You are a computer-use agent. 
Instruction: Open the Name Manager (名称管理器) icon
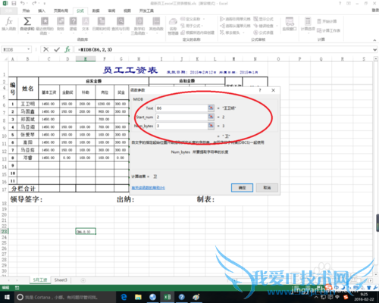coord(173,22)
